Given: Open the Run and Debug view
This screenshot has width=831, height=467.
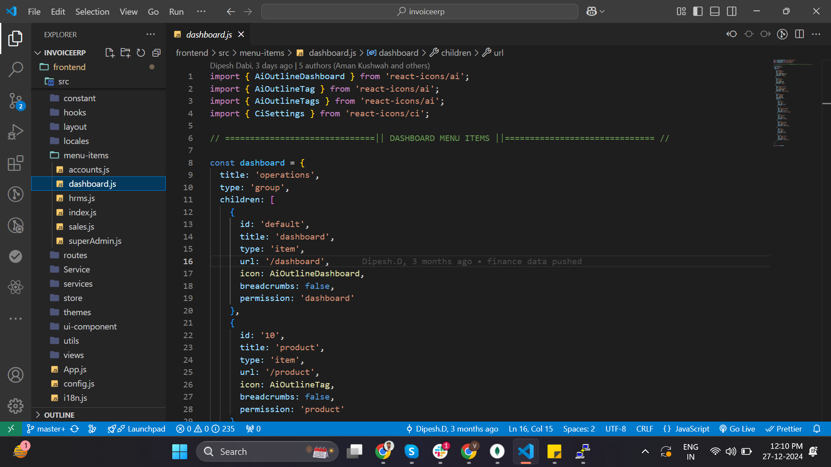Looking at the screenshot, I should (x=16, y=132).
